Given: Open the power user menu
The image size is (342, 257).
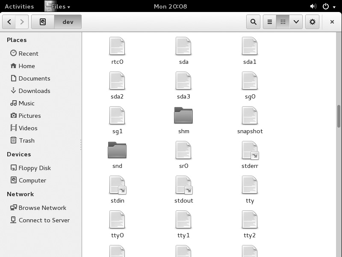Looking at the screenshot, I should pyautogui.click(x=329, y=6).
